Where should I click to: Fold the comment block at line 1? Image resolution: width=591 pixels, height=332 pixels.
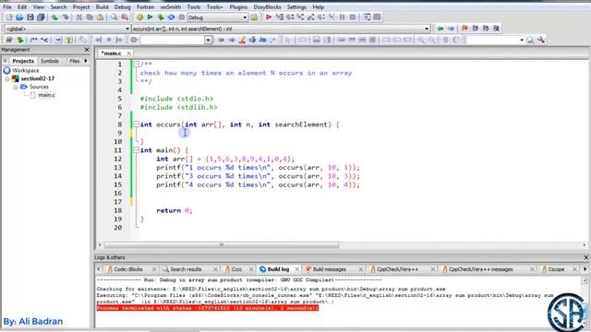pyautogui.click(x=136, y=64)
